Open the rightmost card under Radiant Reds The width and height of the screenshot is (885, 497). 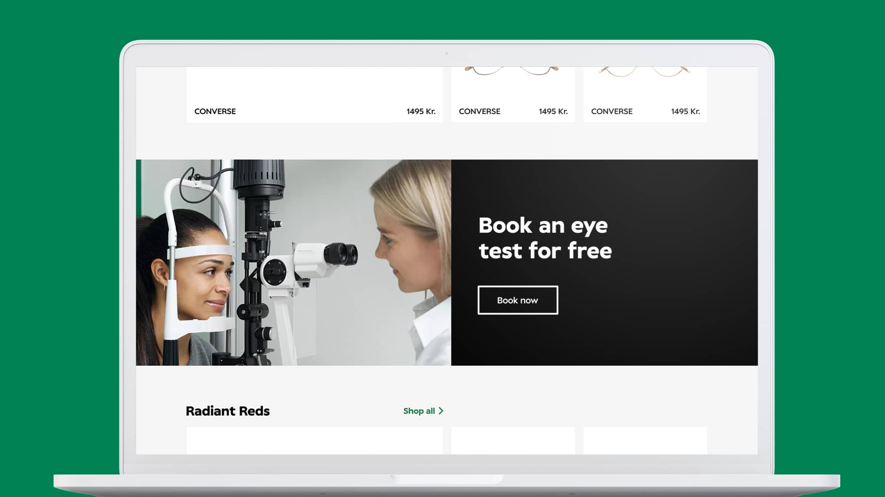click(645, 440)
